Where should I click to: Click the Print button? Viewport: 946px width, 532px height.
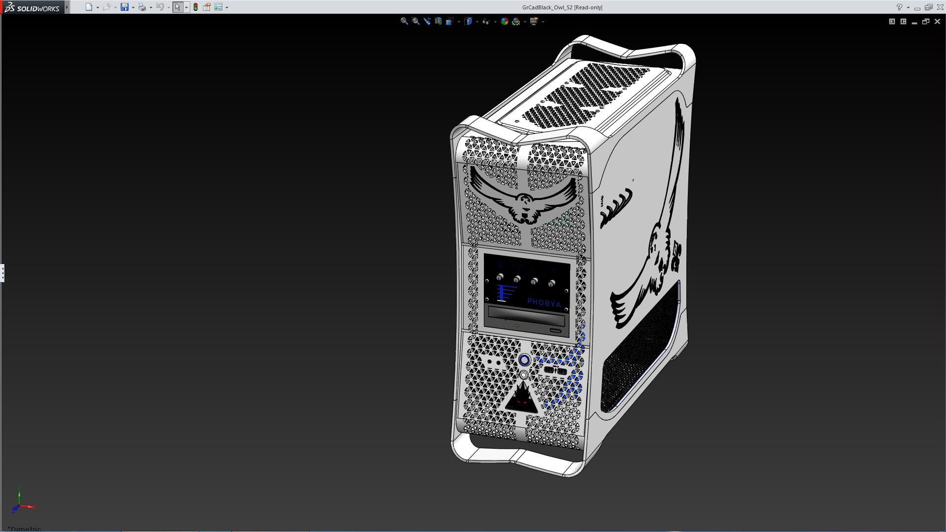[x=142, y=7]
